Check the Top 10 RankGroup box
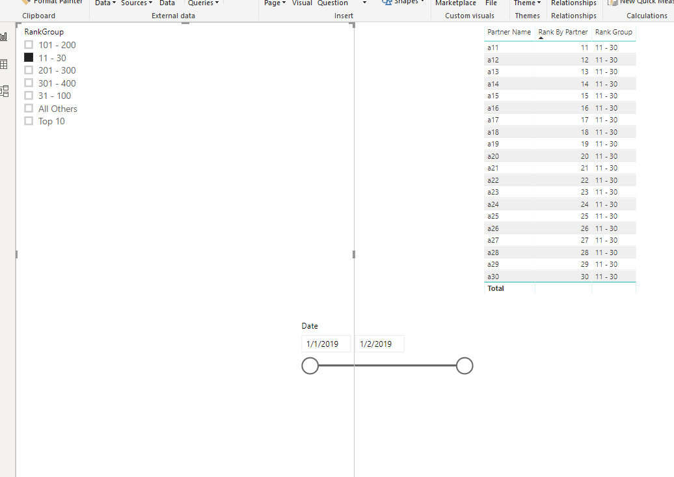The width and height of the screenshot is (674, 477). coord(29,121)
